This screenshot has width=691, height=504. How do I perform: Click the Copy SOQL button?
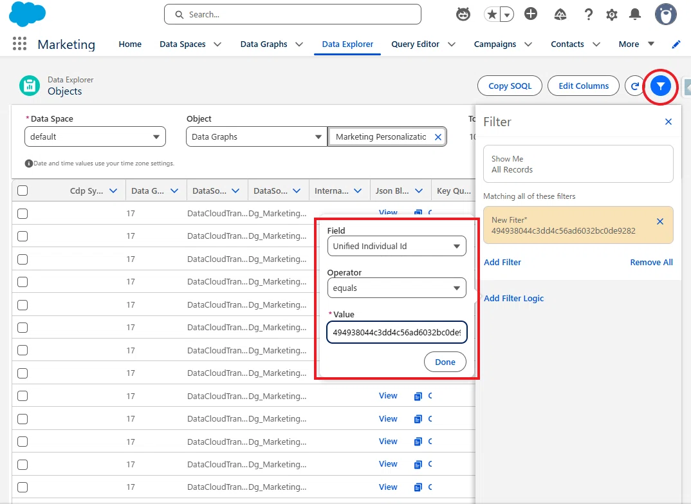(x=510, y=86)
